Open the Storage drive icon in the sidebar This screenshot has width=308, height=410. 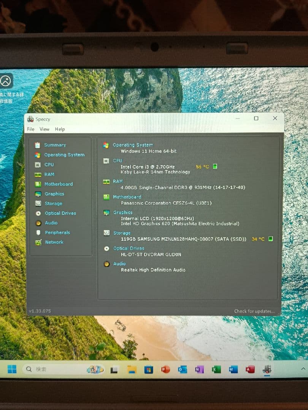pyautogui.click(x=38, y=203)
